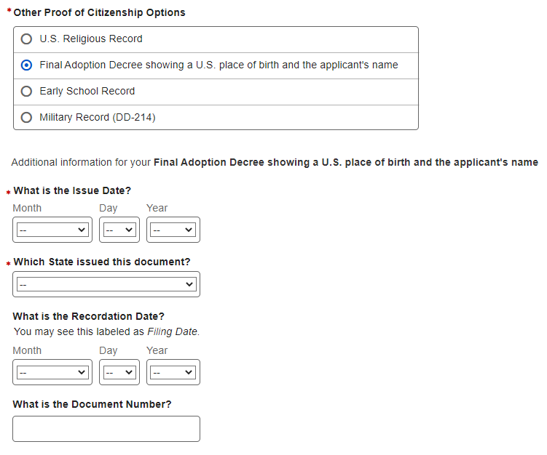
Task: Select the Early School Record radio button
Action: [27, 92]
